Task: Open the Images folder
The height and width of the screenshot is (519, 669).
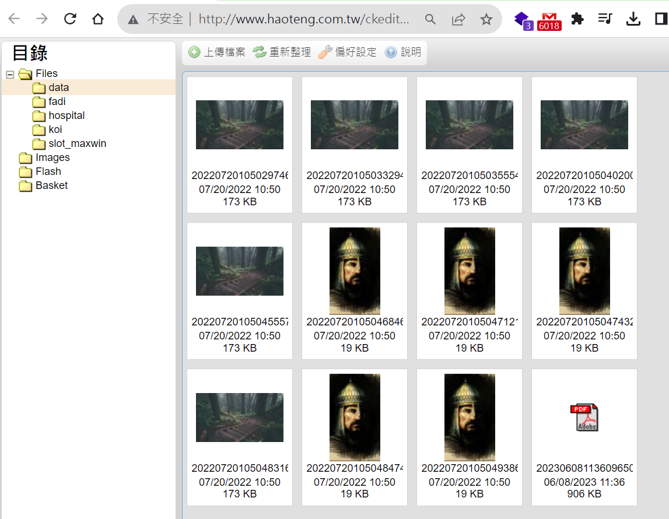Action: pos(52,157)
